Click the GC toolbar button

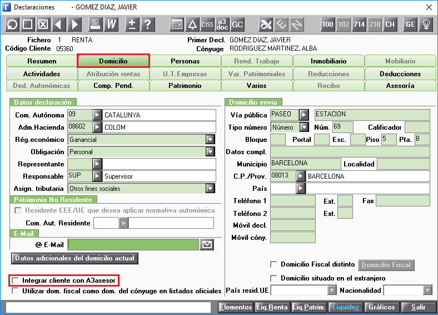tap(237, 24)
